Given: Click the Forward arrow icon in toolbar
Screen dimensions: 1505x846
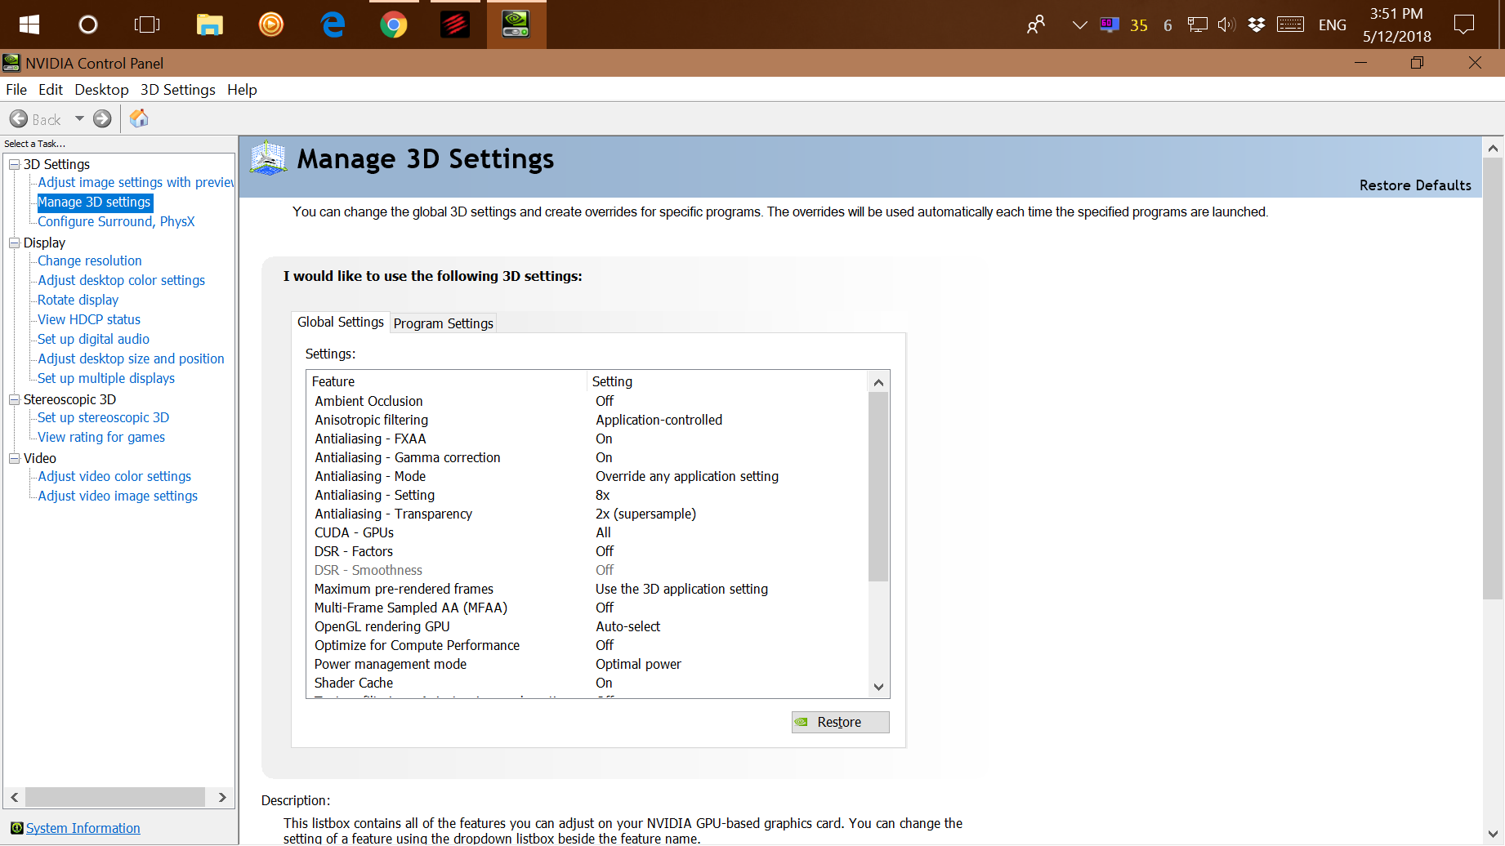Looking at the screenshot, I should point(102,119).
